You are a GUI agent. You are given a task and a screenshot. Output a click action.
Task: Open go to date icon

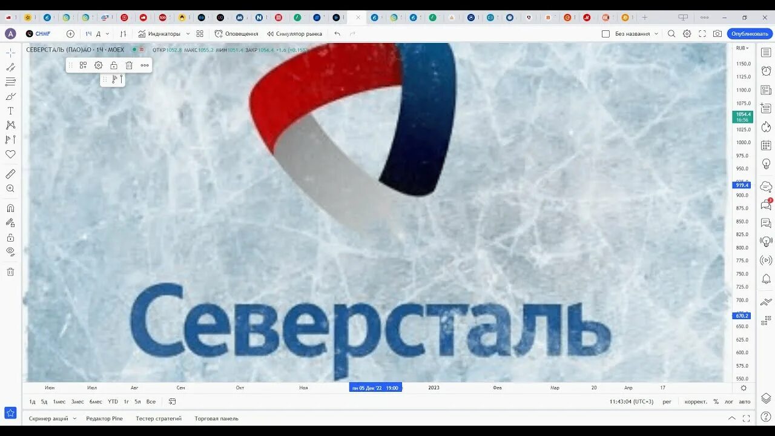coord(172,401)
